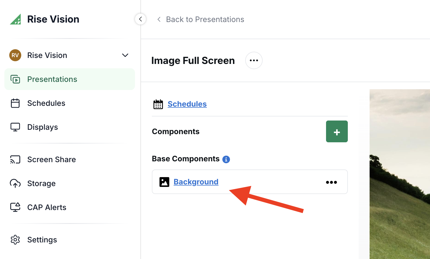Click the Background image icon
This screenshot has width=430, height=259.
(164, 182)
